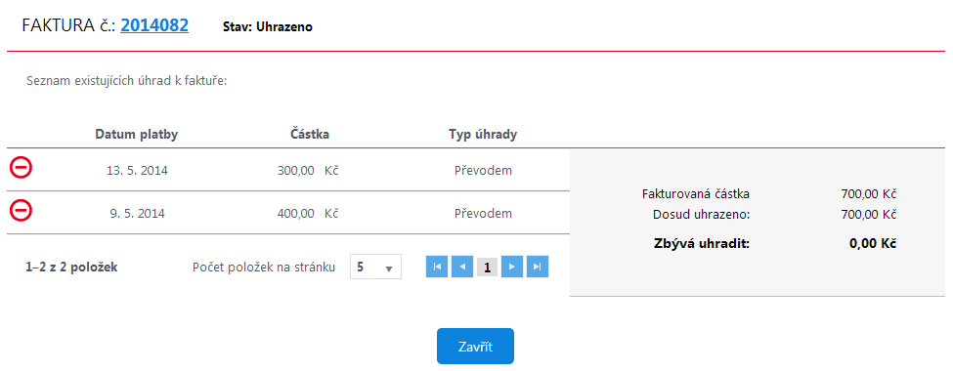Click the Fakturovaná částka label
Viewport: 953px width, 371px height.
[696, 194]
